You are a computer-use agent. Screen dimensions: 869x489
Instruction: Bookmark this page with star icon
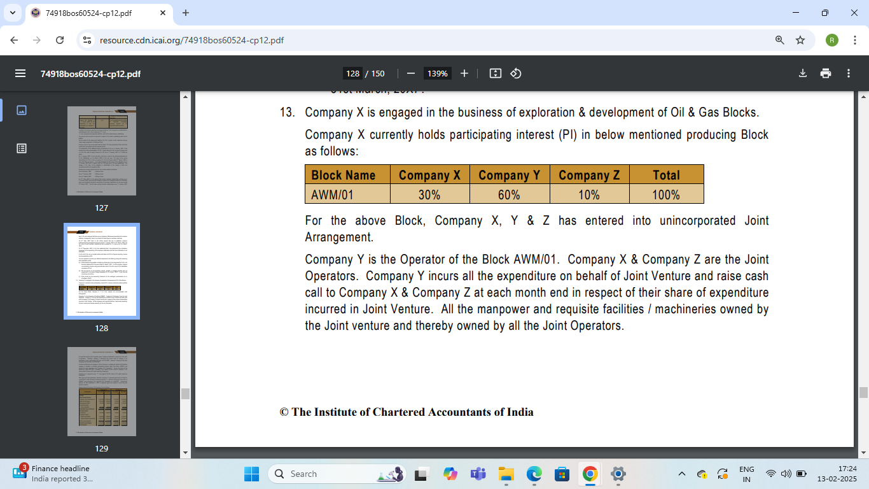coord(800,40)
